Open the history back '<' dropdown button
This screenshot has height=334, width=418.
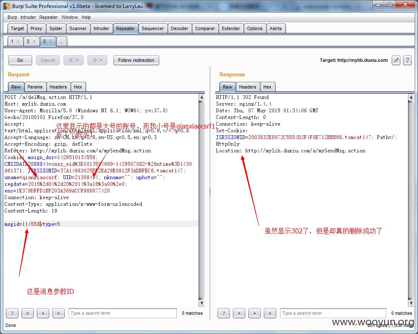[x=74, y=60]
